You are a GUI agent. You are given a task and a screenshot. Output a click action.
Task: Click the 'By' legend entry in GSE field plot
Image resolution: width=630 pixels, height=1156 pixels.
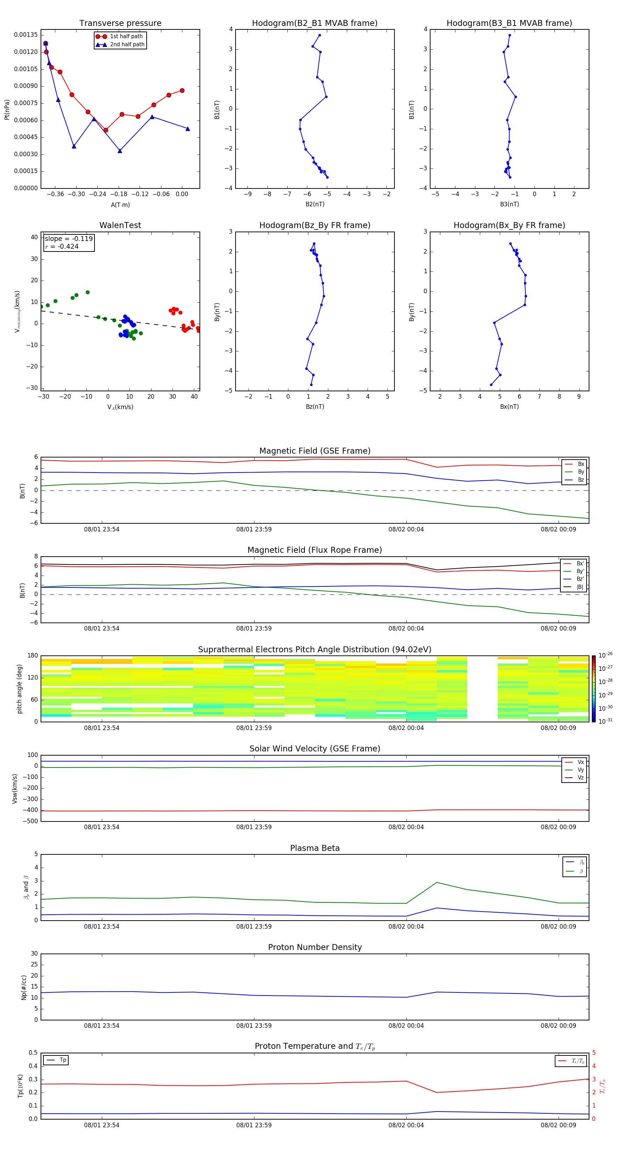574,472
